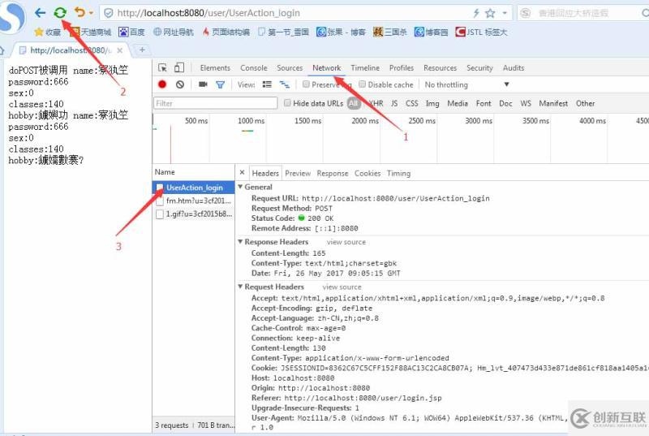Open the Preview tab of the request details

click(x=298, y=174)
